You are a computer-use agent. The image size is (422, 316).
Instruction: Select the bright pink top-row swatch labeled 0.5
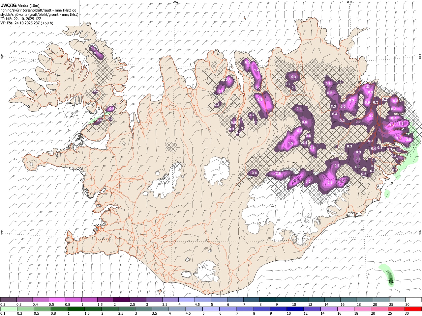57,300
